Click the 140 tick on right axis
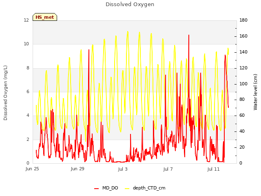This screenshot has height=196, width=261. tap(243, 52)
